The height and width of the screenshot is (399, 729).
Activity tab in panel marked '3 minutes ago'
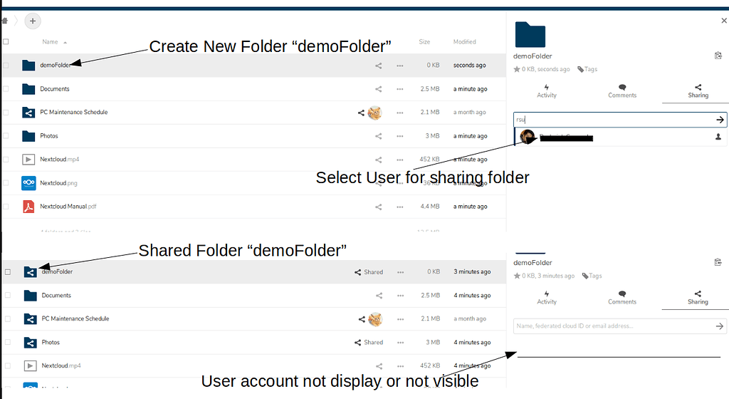pos(547,298)
